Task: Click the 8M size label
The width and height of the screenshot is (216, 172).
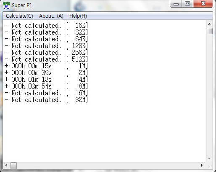Action: point(82,86)
